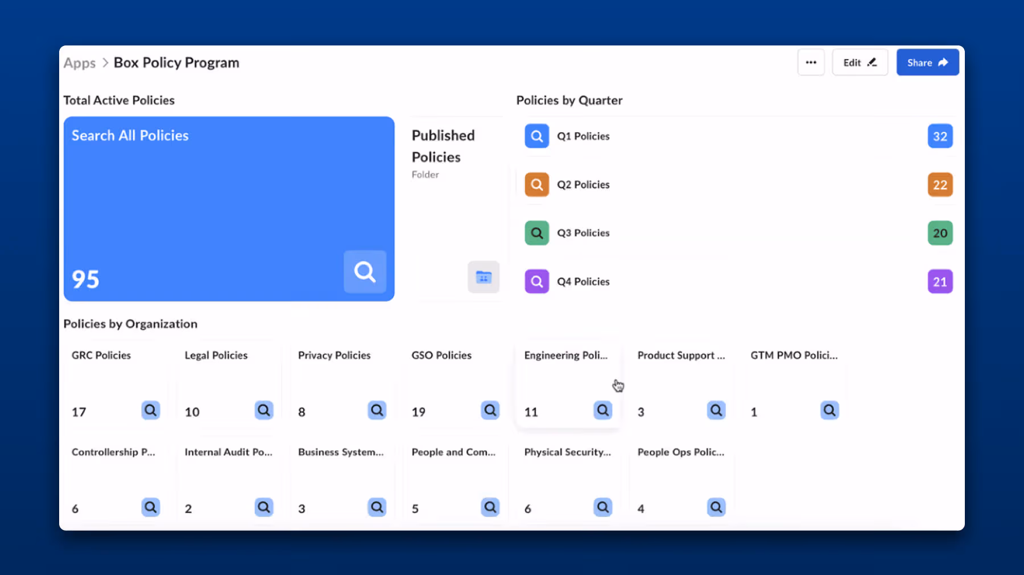The width and height of the screenshot is (1024, 575).
Task: Select the Policies by Organization heading
Action: 130,324
